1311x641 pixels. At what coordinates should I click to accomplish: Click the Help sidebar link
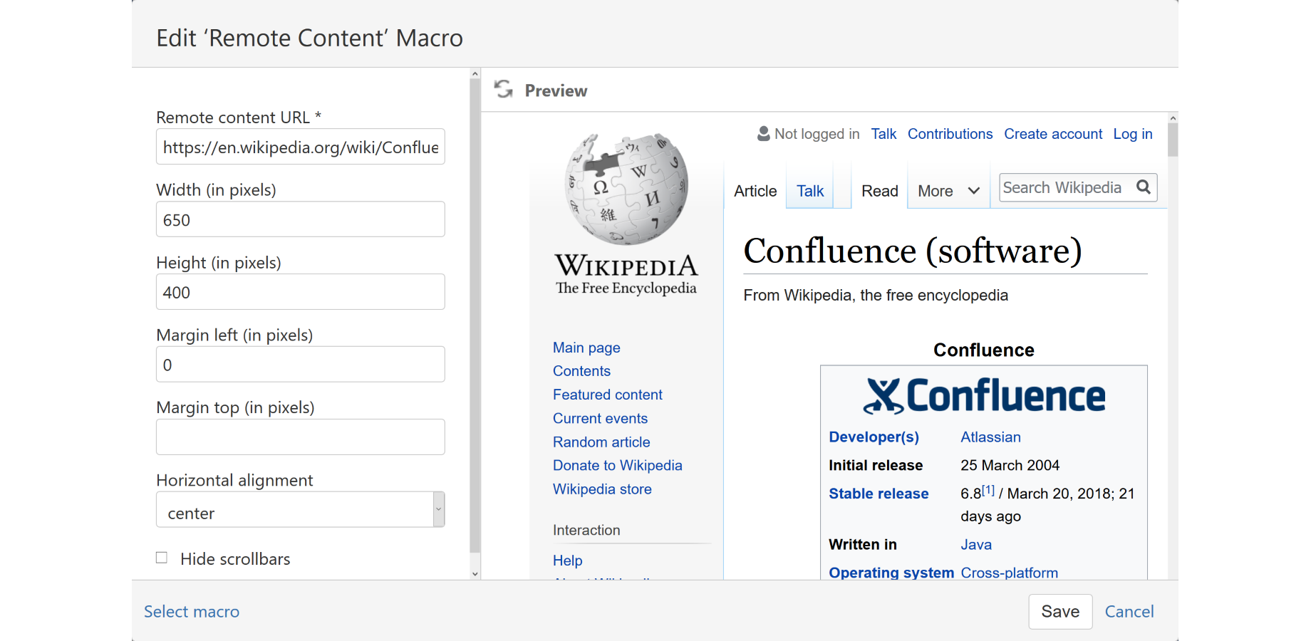[x=568, y=561]
